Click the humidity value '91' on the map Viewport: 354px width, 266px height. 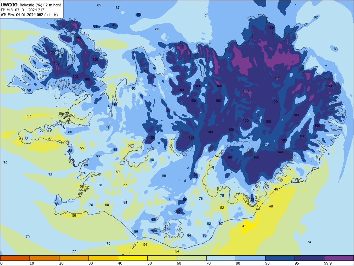(29, 90)
